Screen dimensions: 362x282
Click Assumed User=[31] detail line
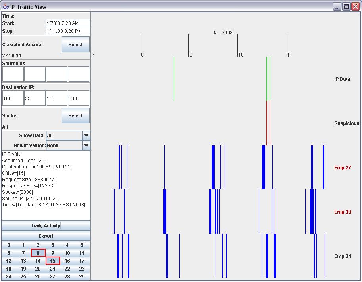pos(24,161)
